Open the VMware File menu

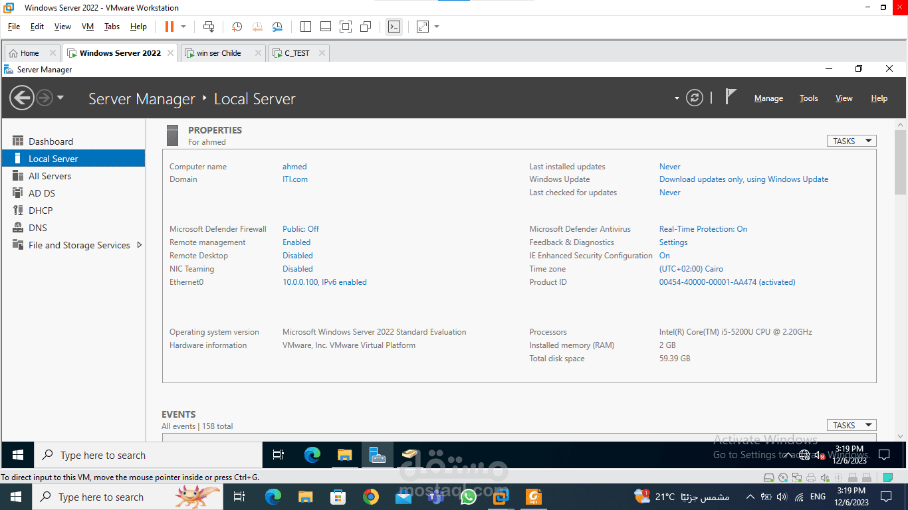pyautogui.click(x=14, y=27)
